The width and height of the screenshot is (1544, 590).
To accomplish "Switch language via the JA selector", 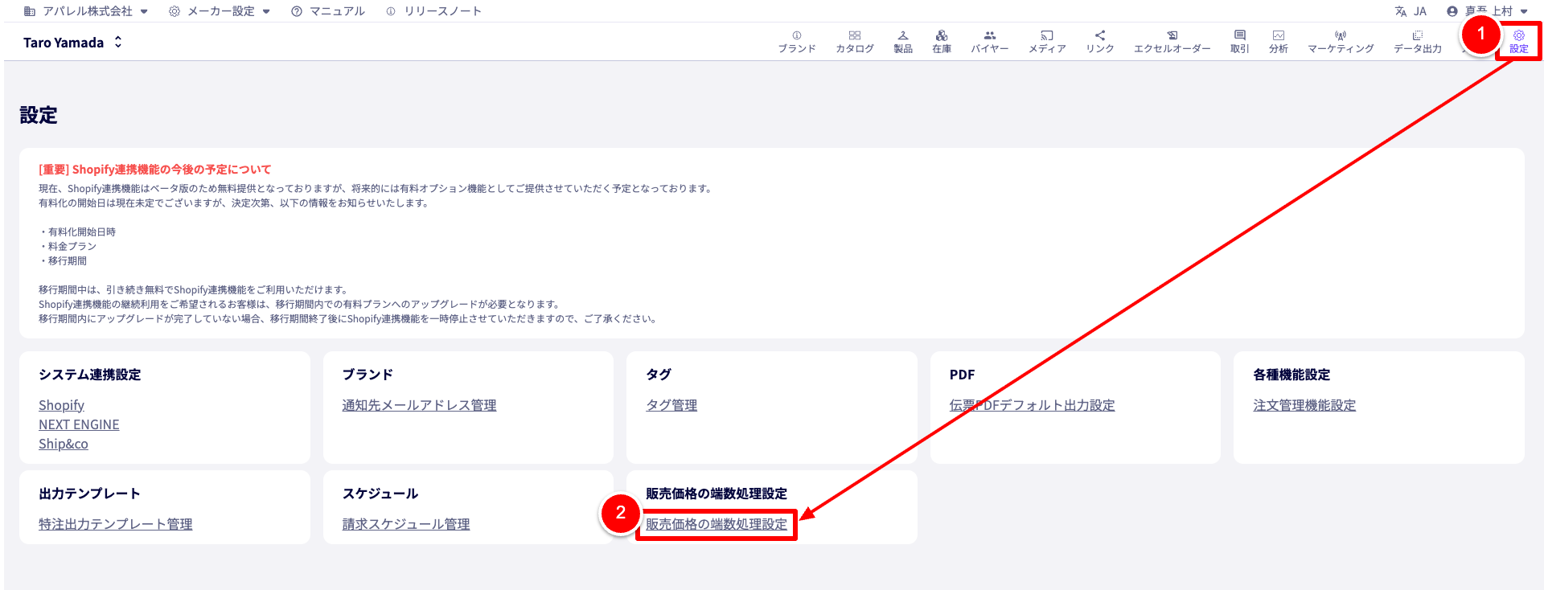I will point(1411,11).
